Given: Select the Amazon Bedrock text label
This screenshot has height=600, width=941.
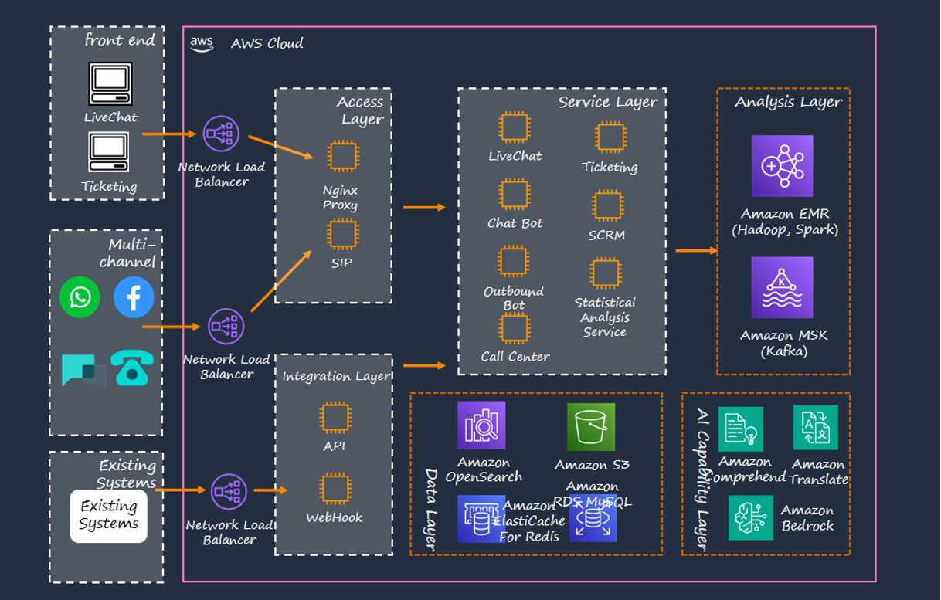Looking at the screenshot, I should (x=807, y=517).
